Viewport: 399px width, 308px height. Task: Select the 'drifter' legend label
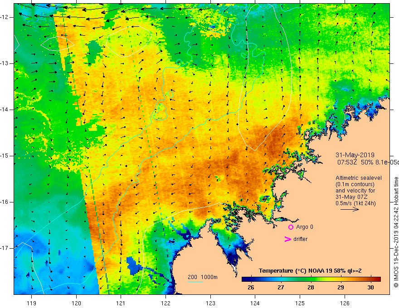pyautogui.click(x=300, y=239)
